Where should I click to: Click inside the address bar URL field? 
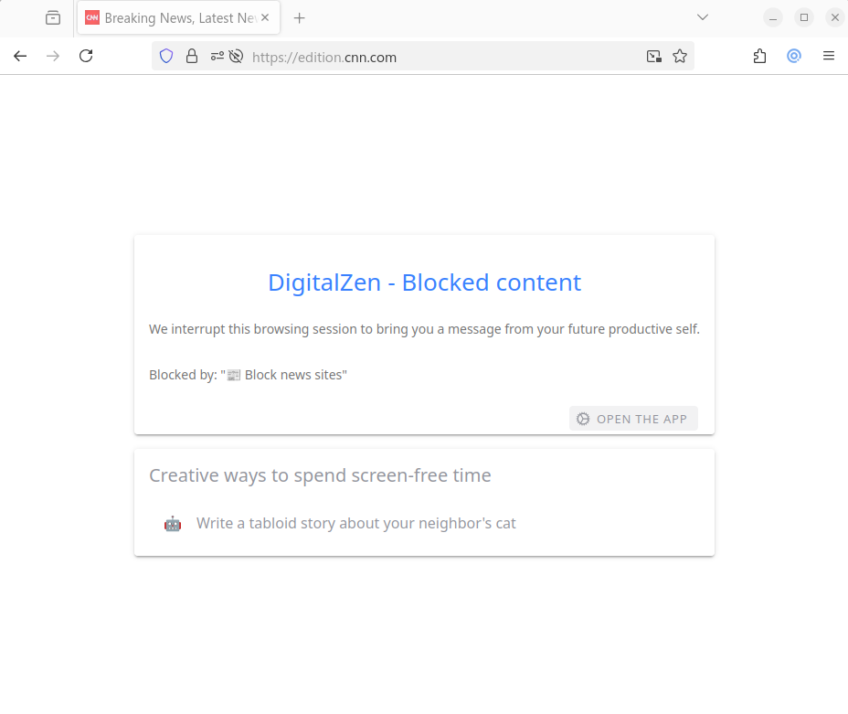(x=411, y=56)
